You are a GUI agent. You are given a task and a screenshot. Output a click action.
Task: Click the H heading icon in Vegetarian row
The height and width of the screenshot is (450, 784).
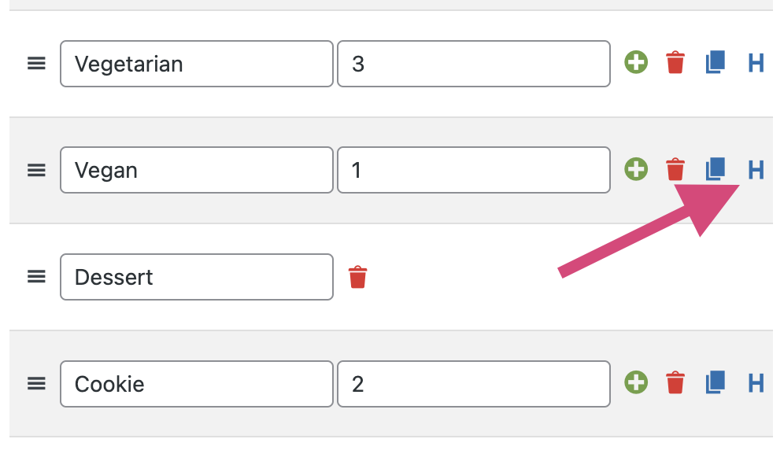point(756,63)
